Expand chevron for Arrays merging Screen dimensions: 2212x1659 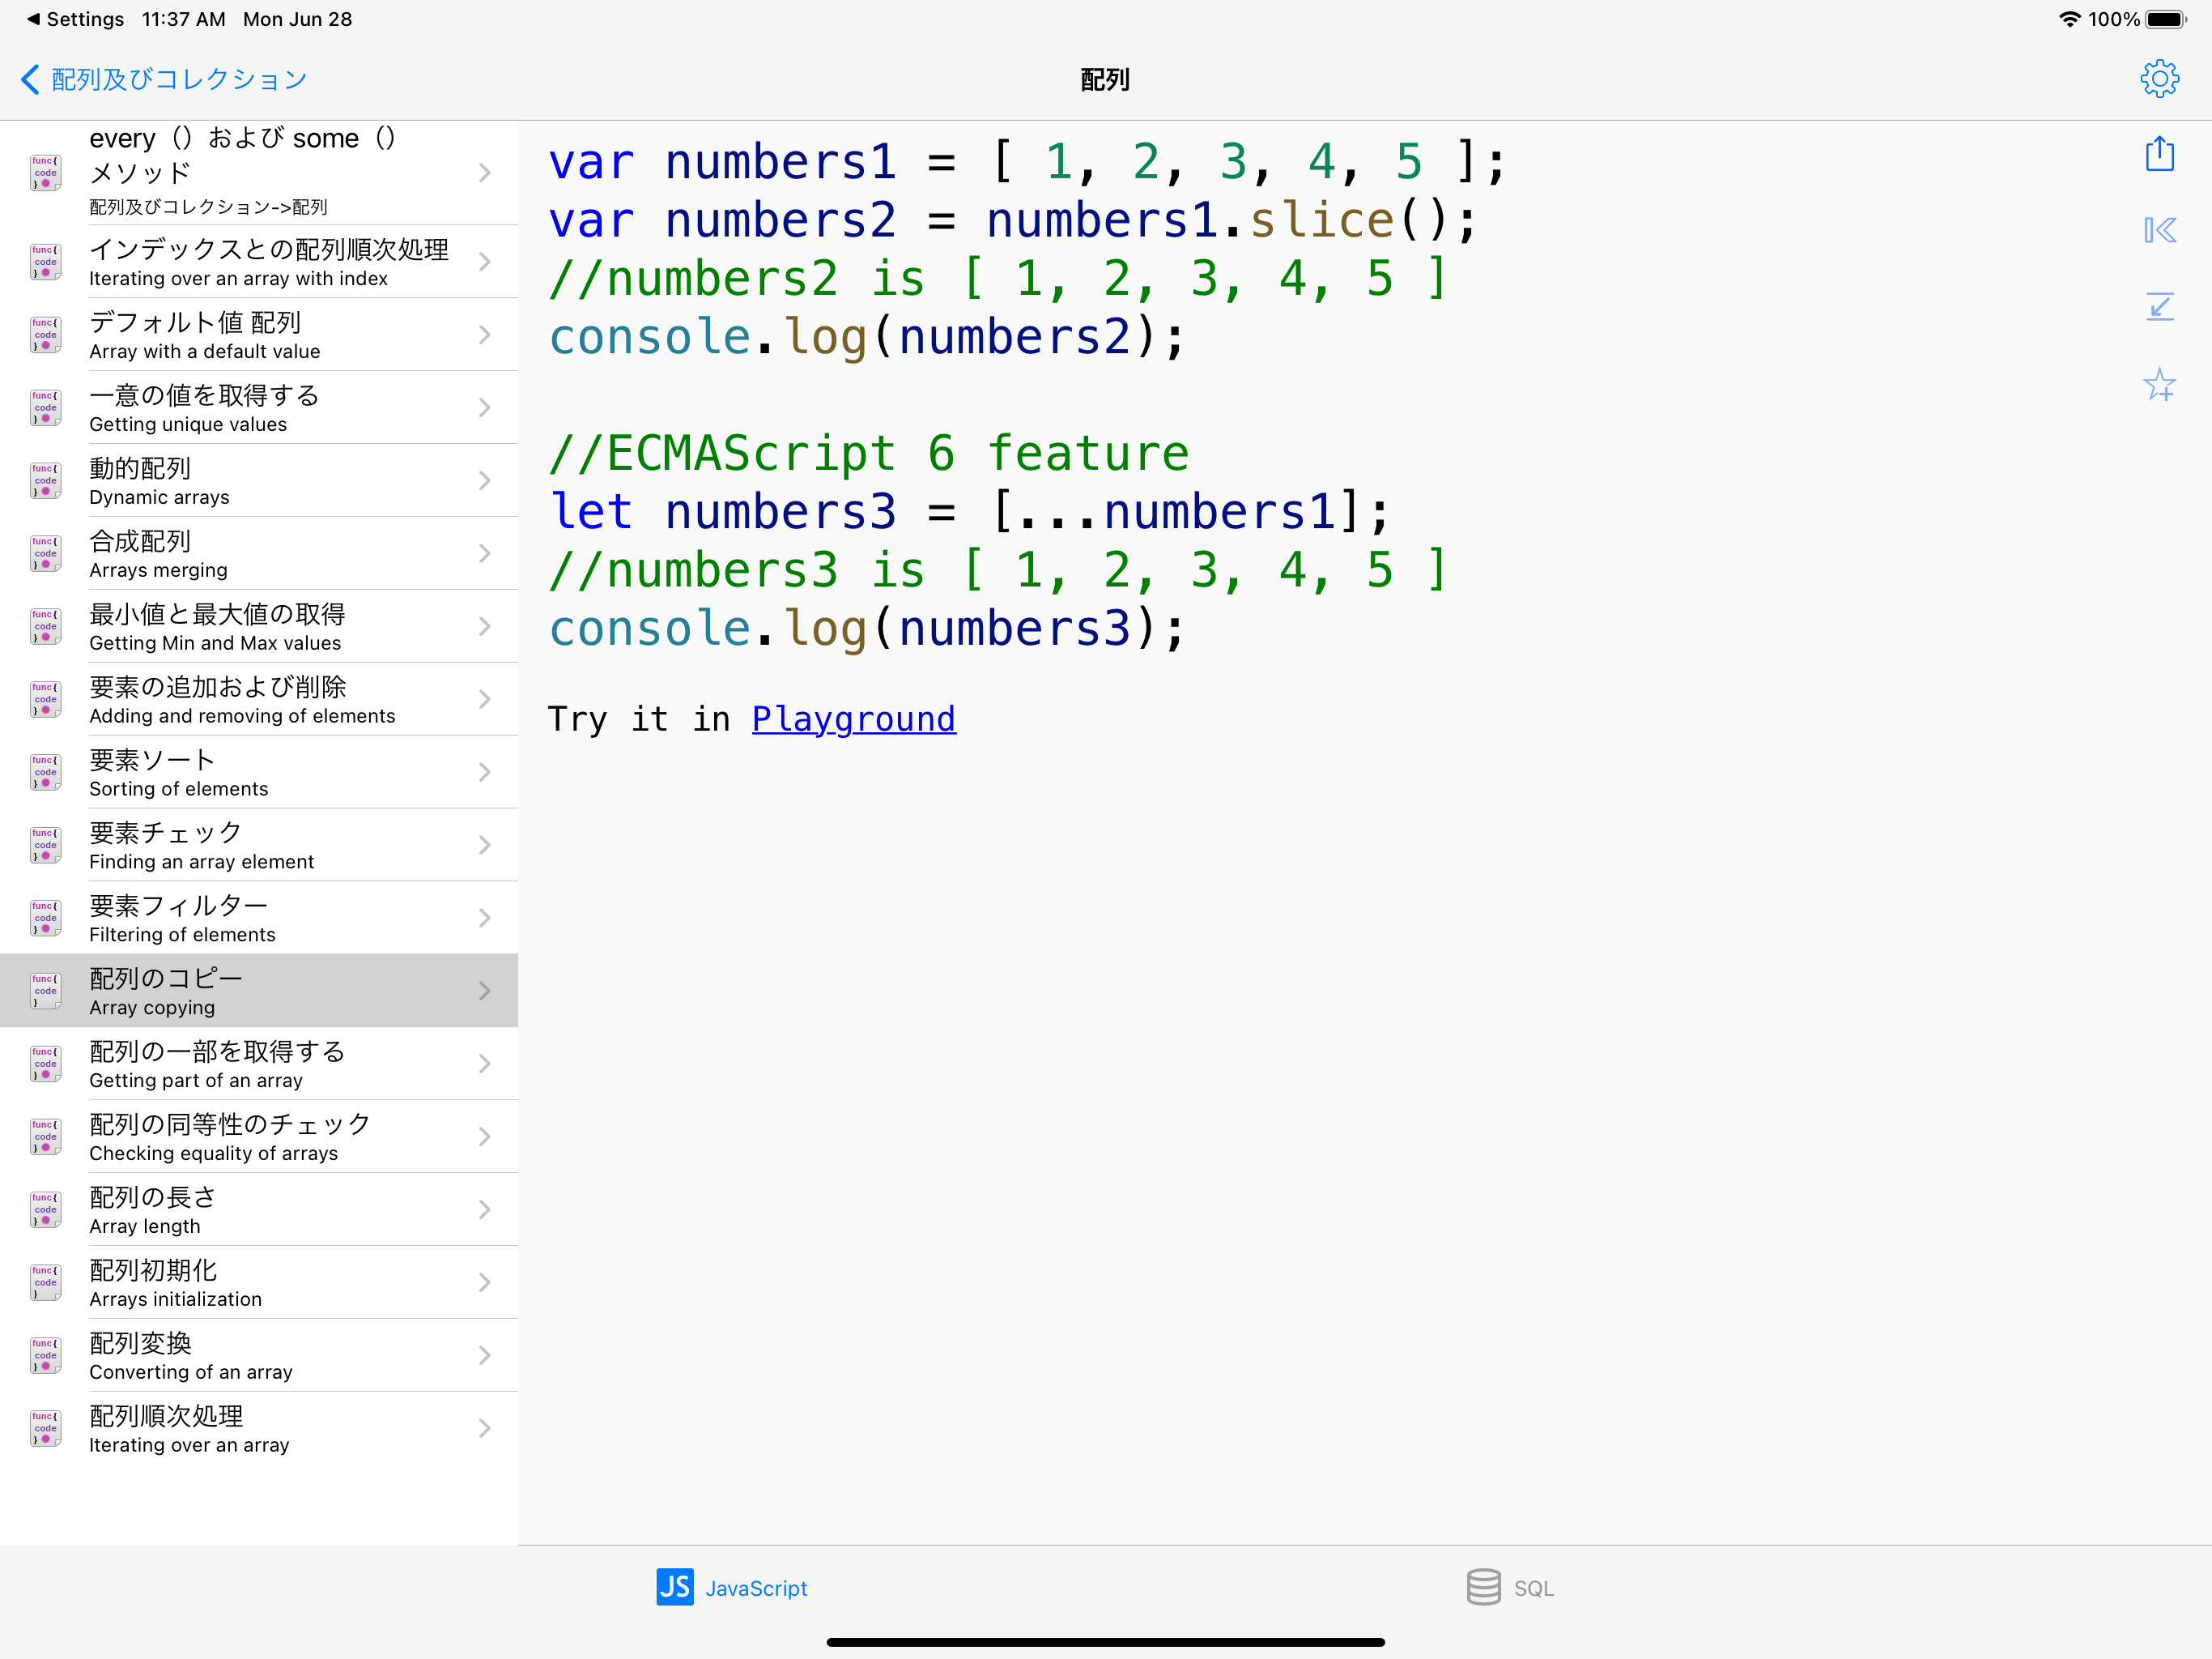pos(484,553)
